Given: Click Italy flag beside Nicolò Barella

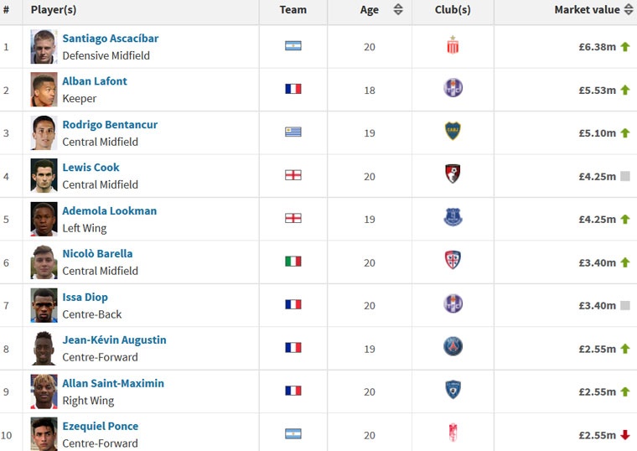Looking at the screenshot, I should pos(293,262).
